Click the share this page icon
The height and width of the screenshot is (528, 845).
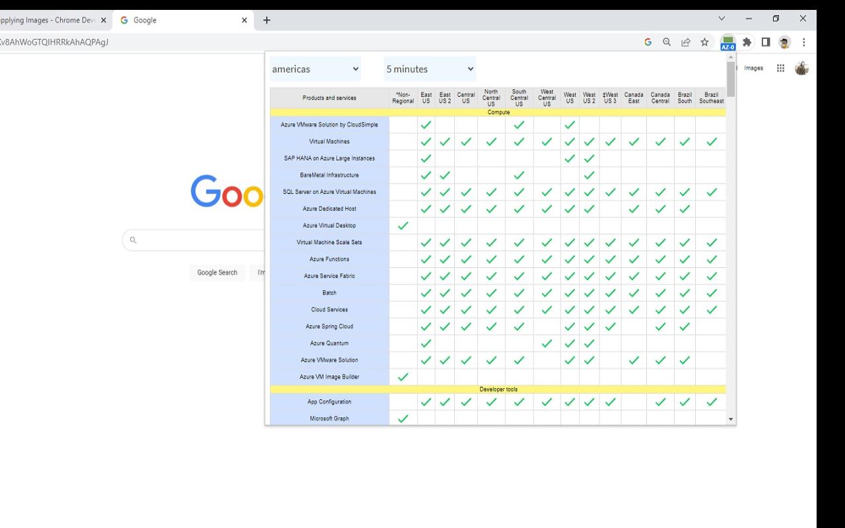point(686,42)
